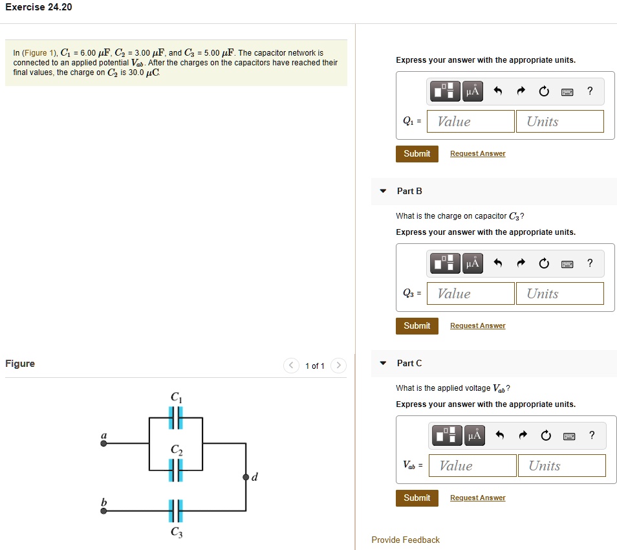
Task: Click the µÅ units icon in Part B
Action: click(472, 263)
